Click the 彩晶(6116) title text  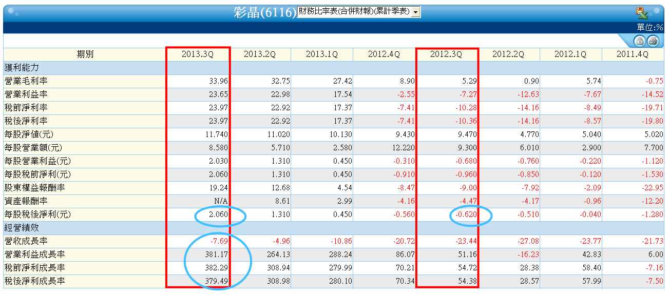point(265,12)
